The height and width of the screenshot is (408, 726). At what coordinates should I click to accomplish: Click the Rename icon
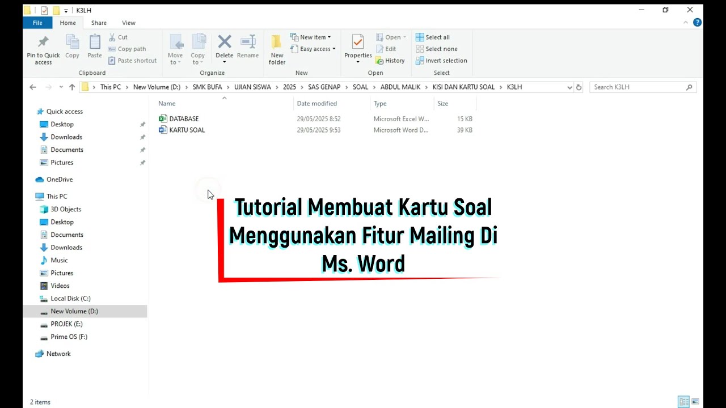click(248, 42)
